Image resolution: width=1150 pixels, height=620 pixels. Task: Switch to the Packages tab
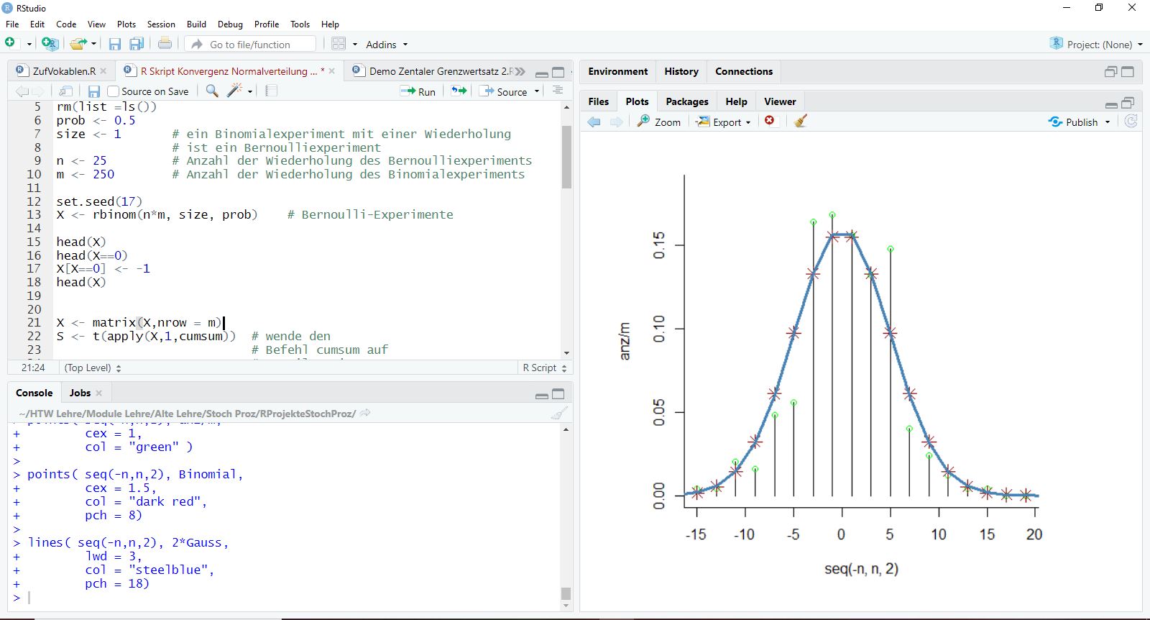686,101
